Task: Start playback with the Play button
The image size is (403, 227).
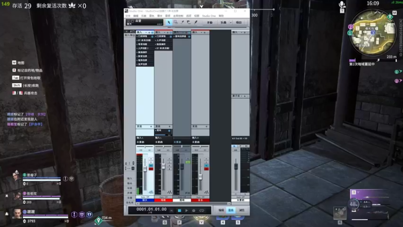Action: point(186,210)
